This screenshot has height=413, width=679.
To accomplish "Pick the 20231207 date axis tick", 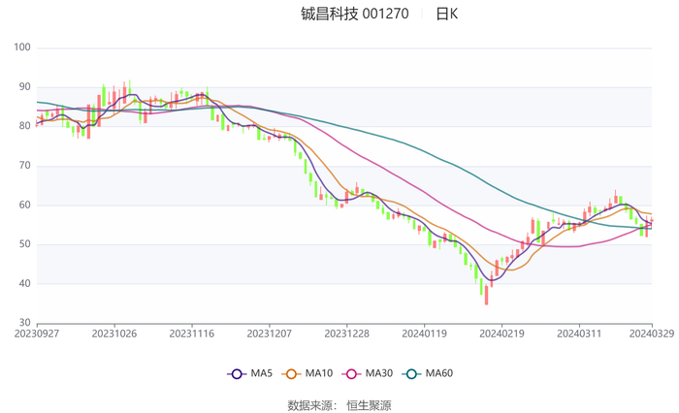I will click(x=269, y=333).
